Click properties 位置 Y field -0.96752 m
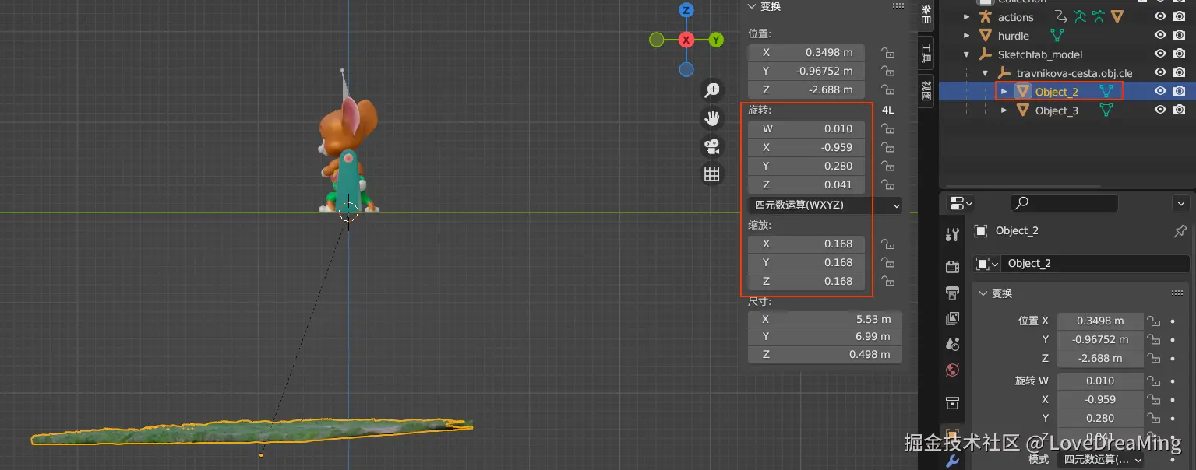The image size is (1196, 470). (x=1100, y=340)
